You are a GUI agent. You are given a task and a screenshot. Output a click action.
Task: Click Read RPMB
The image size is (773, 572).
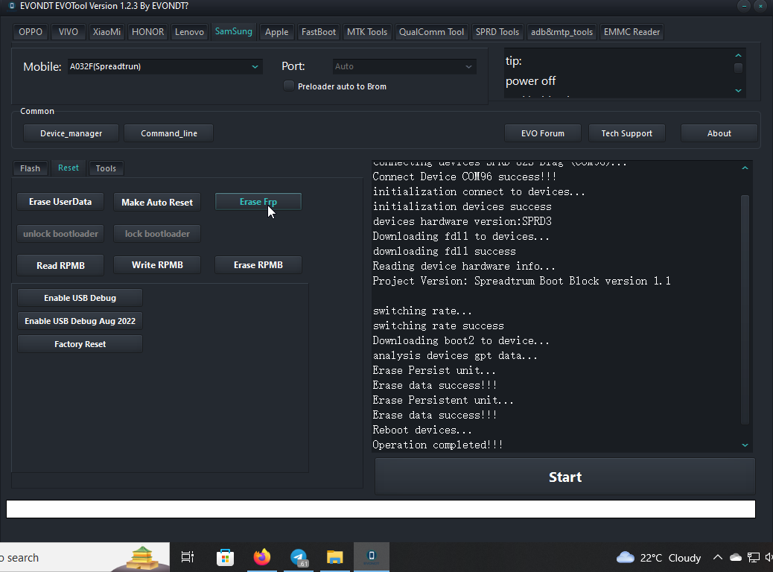click(x=60, y=265)
